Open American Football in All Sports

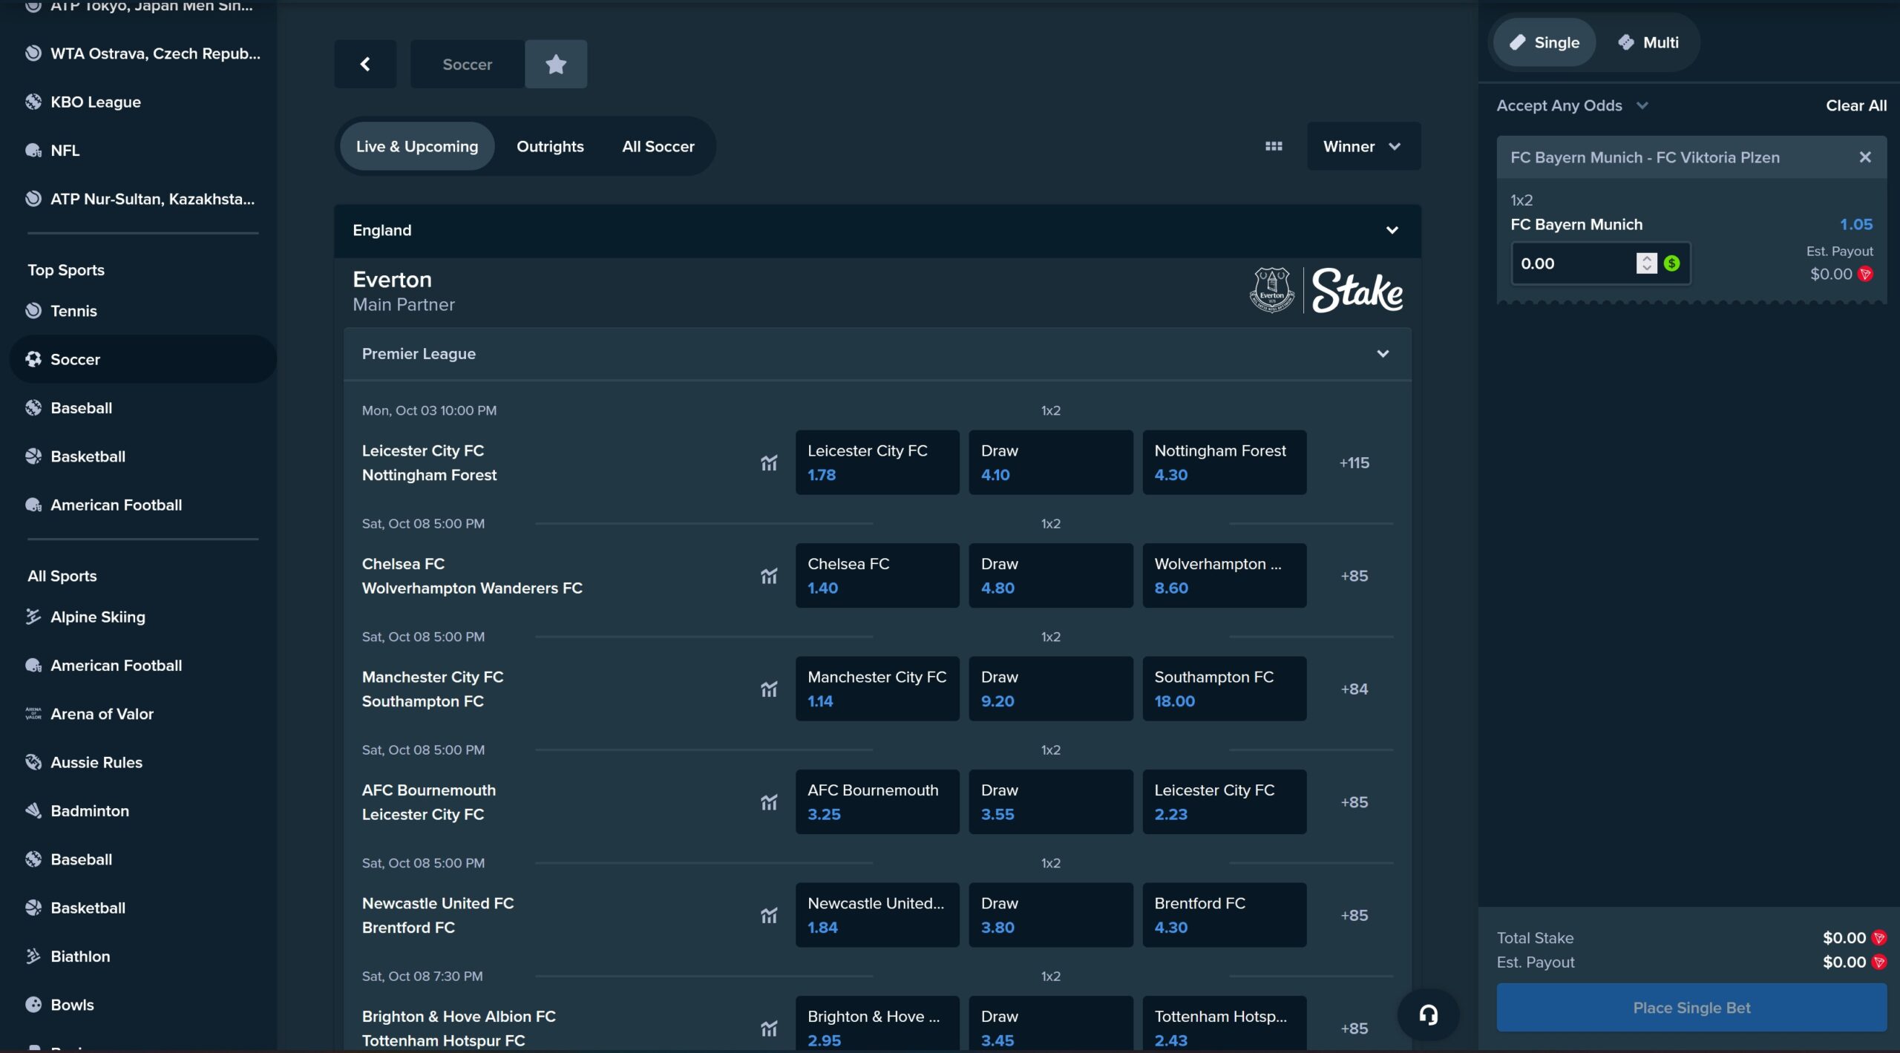coord(142,666)
